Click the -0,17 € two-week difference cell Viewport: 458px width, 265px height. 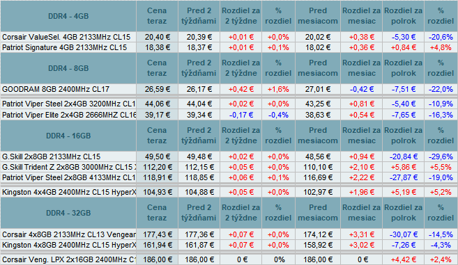point(241,115)
